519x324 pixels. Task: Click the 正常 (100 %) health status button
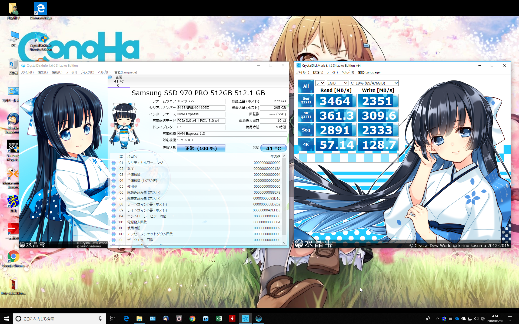click(x=201, y=148)
